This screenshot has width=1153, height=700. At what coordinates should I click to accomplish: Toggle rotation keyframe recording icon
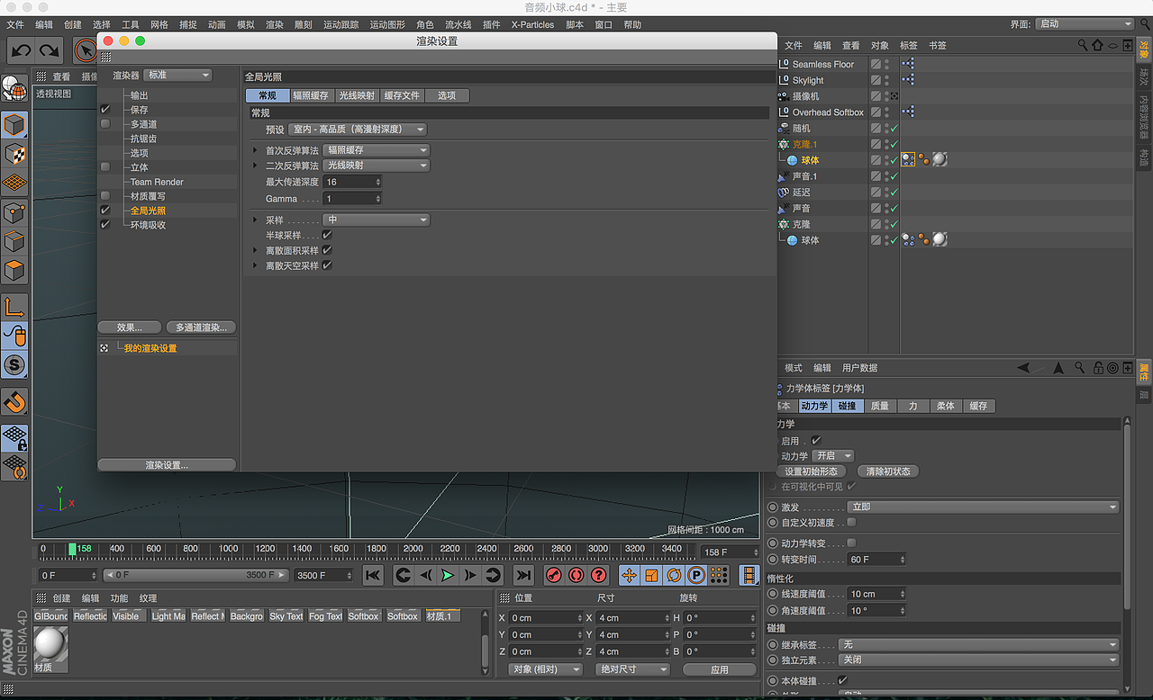pos(674,575)
